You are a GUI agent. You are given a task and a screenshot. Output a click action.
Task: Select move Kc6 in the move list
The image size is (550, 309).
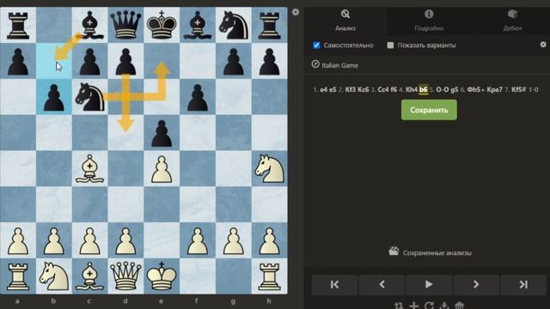(x=363, y=89)
